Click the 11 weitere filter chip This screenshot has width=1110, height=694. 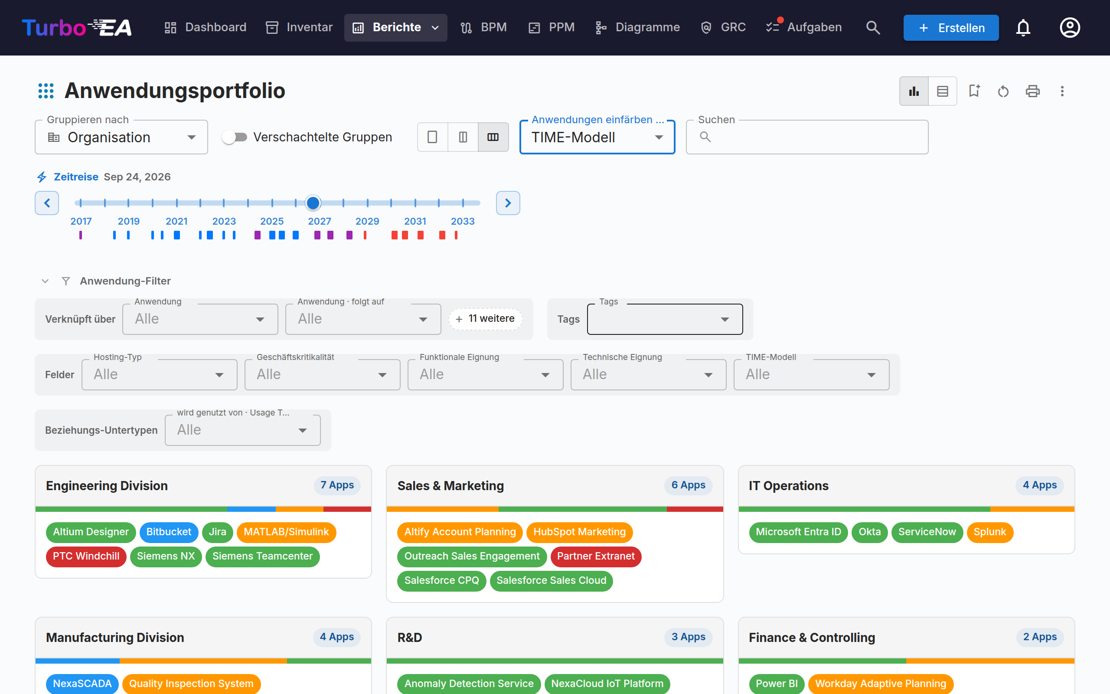click(485, 318)
